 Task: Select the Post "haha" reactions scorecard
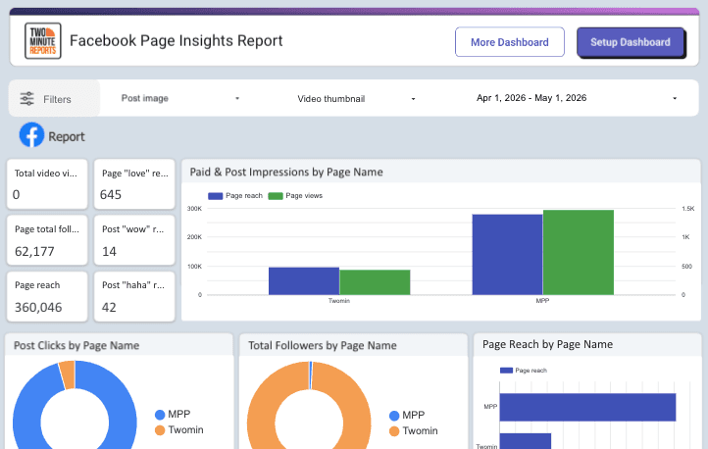(x=134, y=296)
